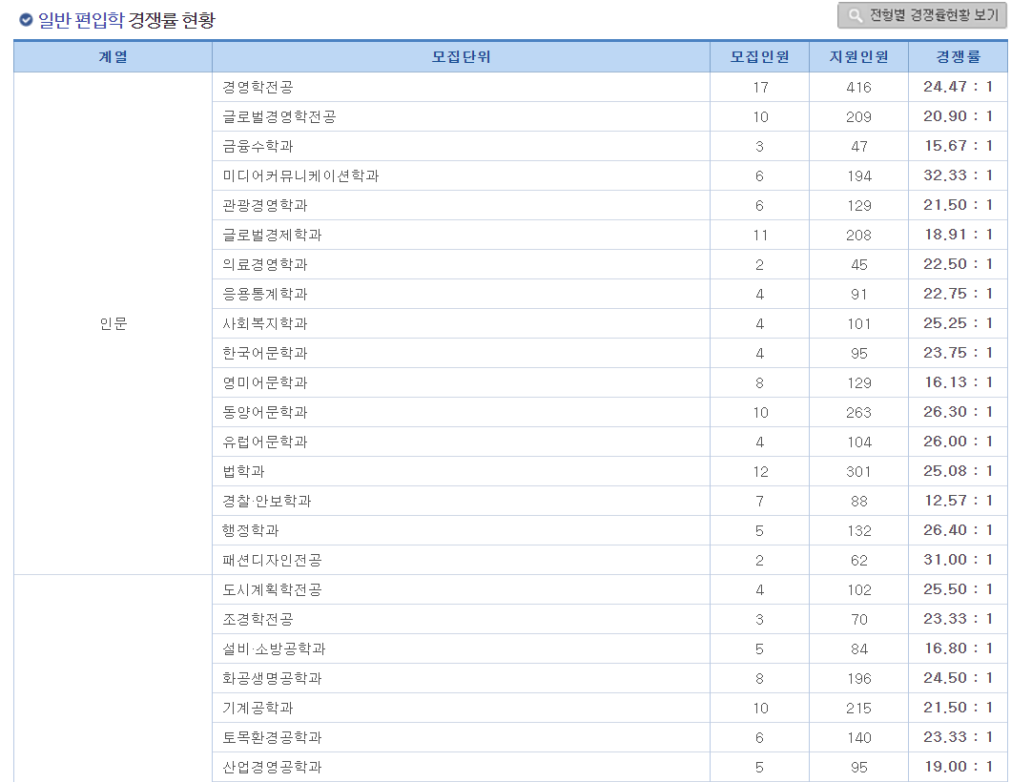
Task: Click quota 12 for 법학과
Action: tap(760, 472)
